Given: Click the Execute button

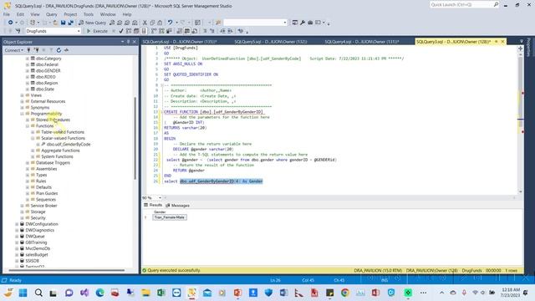Looking at the screenshot, I should click(97, 31).
